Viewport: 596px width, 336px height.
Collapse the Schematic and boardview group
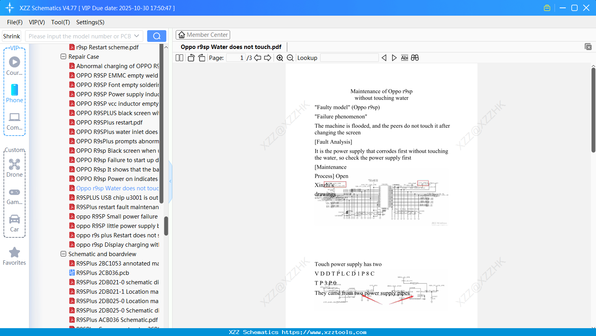pos(63,254)
